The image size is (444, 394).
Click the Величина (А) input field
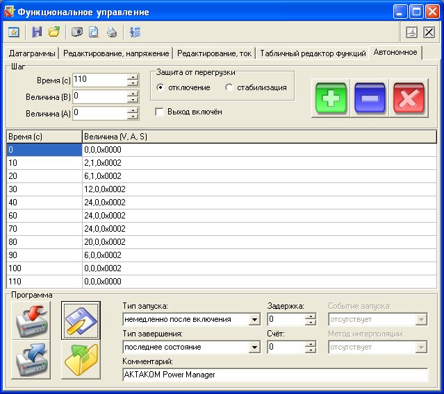coord(100,113)
